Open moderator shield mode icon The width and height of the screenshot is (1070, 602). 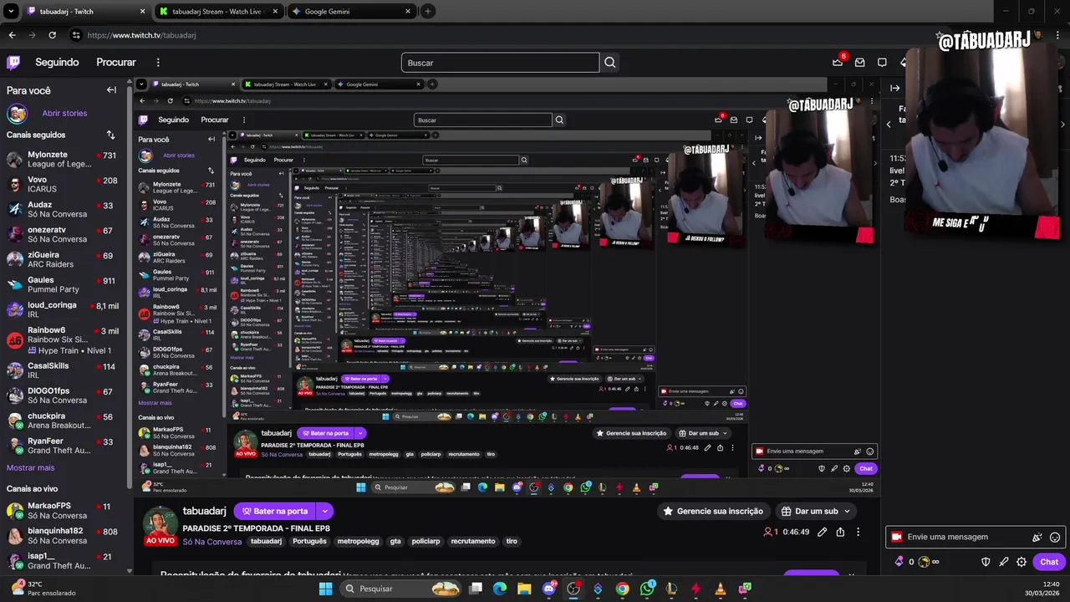(x=986, y=562)
